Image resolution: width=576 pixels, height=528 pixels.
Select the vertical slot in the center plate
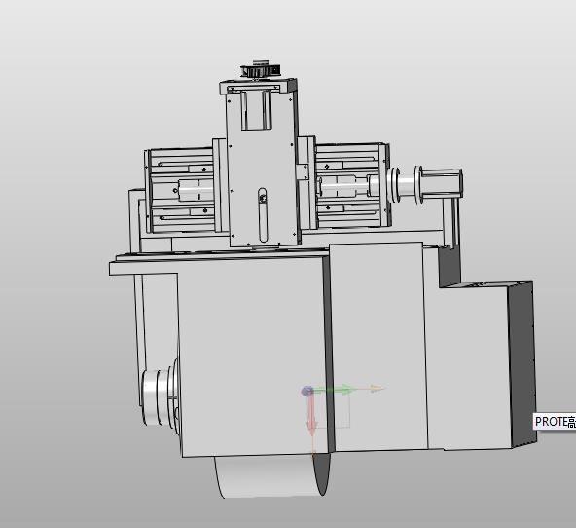[x=263, y=215]
